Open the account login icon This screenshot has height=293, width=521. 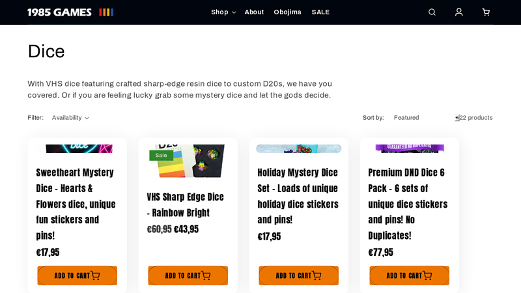click(459, 12)
